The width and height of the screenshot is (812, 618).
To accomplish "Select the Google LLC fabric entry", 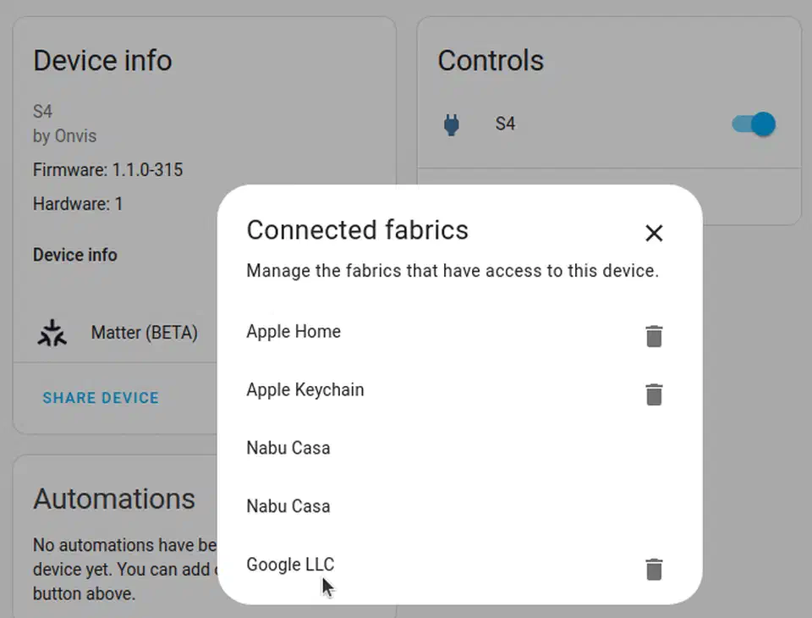I will [290, 564].
